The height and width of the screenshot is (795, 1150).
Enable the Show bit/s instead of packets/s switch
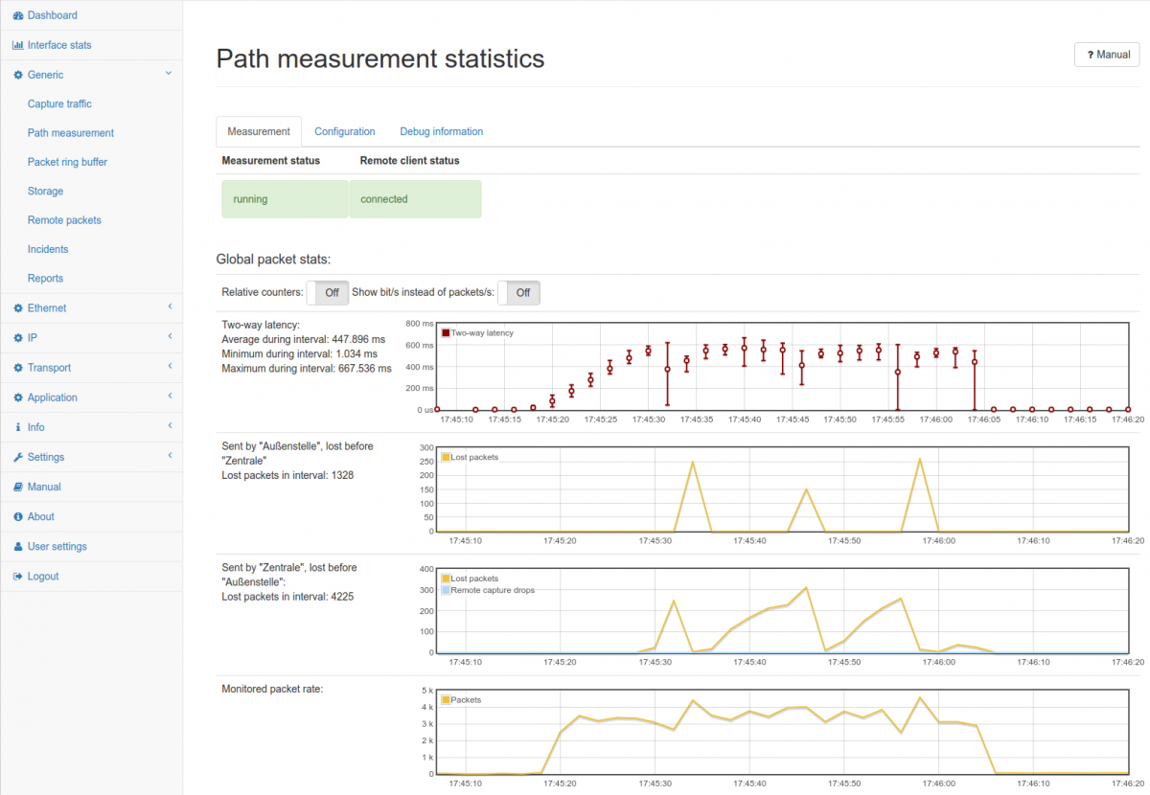(x=518, y=292)
